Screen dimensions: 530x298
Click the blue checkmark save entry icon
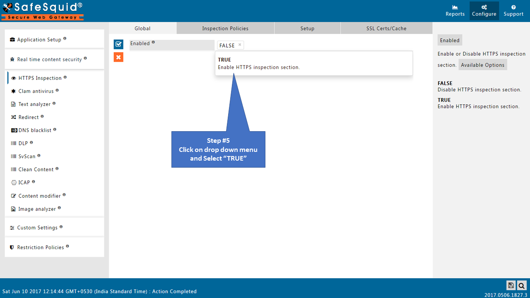(118, 44)
